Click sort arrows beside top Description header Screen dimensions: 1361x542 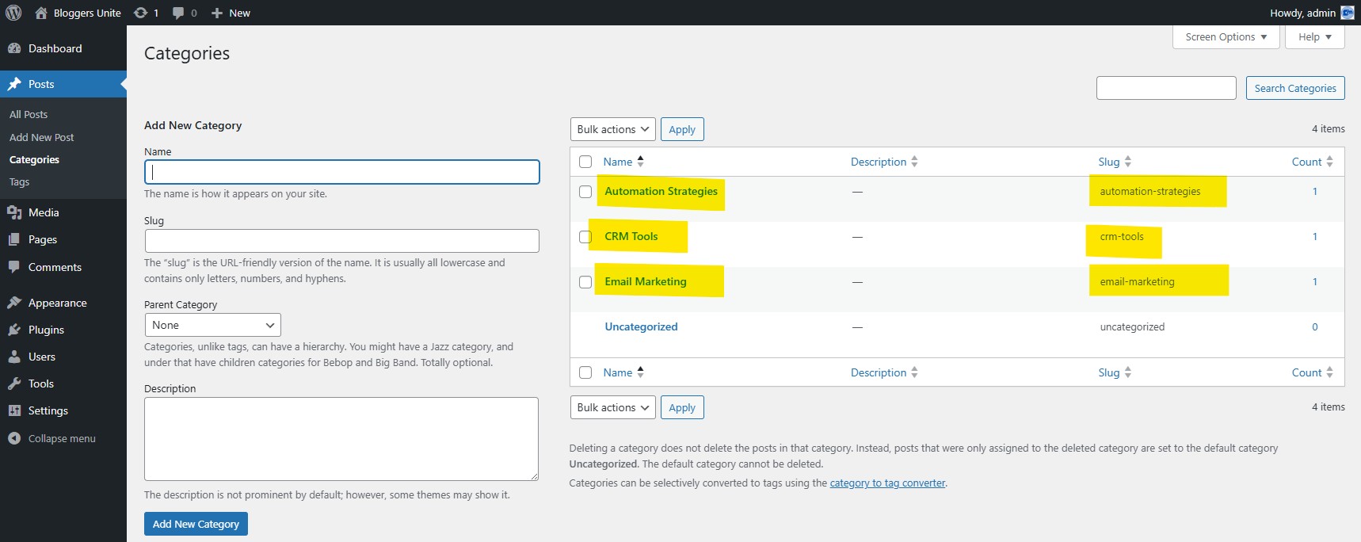(x=914, y=162)
